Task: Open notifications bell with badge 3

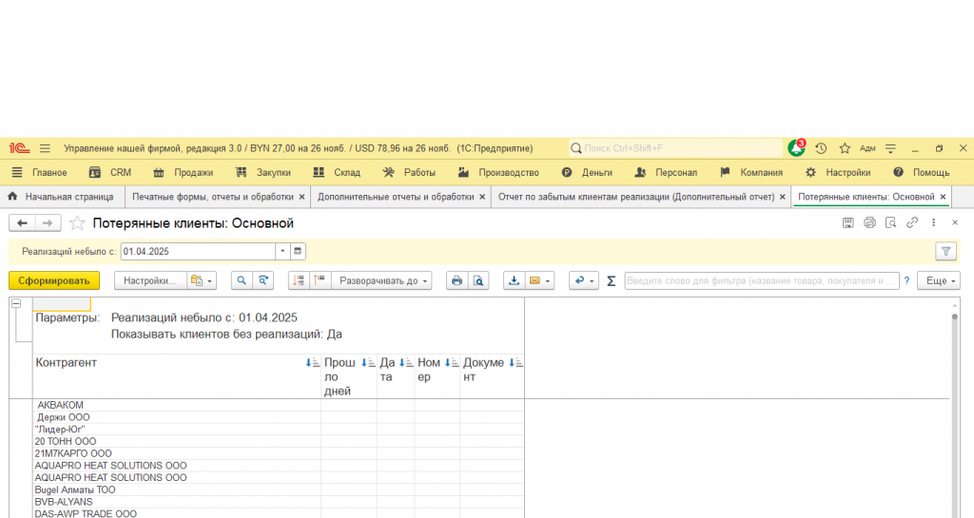Action: click(796, 148)
